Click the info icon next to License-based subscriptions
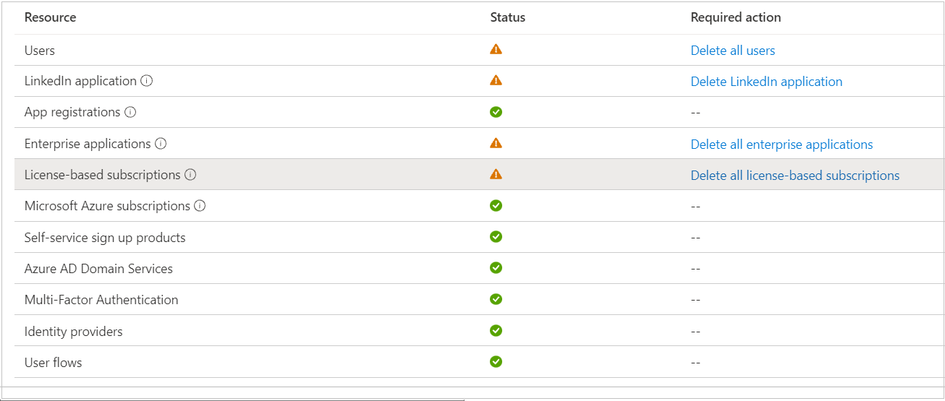 click(x=190, y=174)
